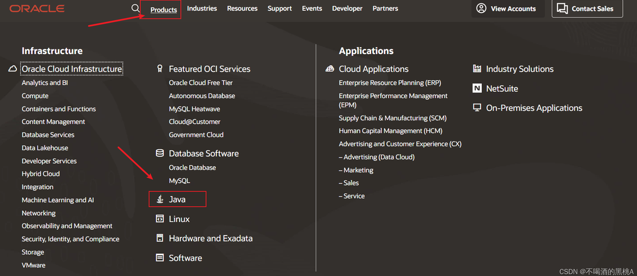Click the Java coffee cup icon
The height and width of the screenshot is (276, 637).
click(160, 199)
